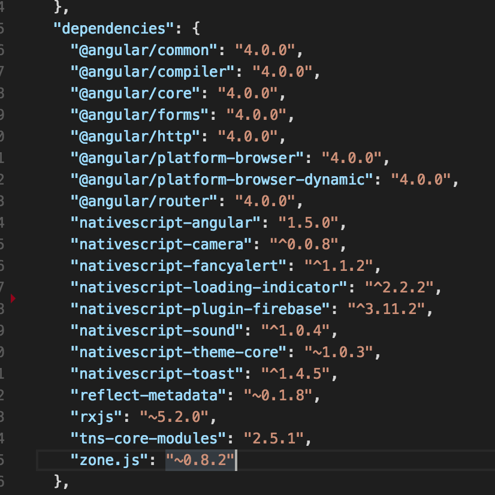The image size is (495, 495).
Task: Click the "@angular/router" package name
Action: tap(143, 201)
